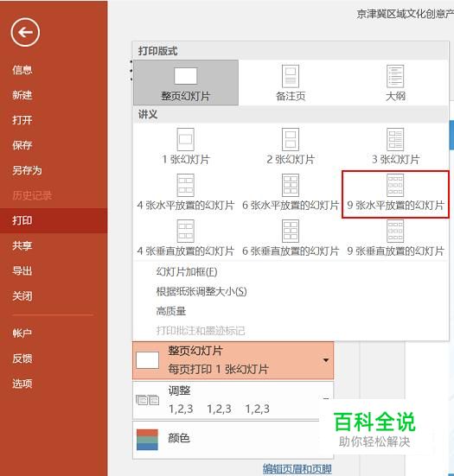Toggle 高质量 printing option
The height and width of the screenshot is (476, 454).
(291, 311)
